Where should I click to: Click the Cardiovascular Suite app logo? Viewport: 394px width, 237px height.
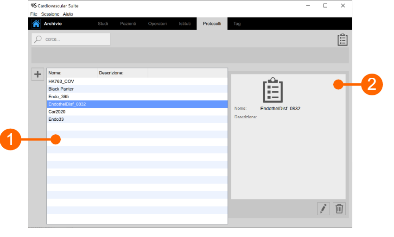(33, 6)
